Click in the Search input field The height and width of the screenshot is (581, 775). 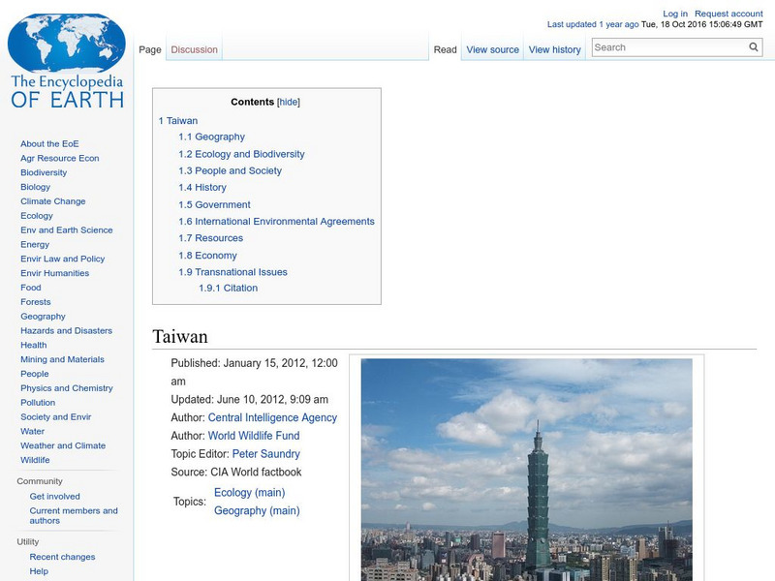[x=668, y=47]
